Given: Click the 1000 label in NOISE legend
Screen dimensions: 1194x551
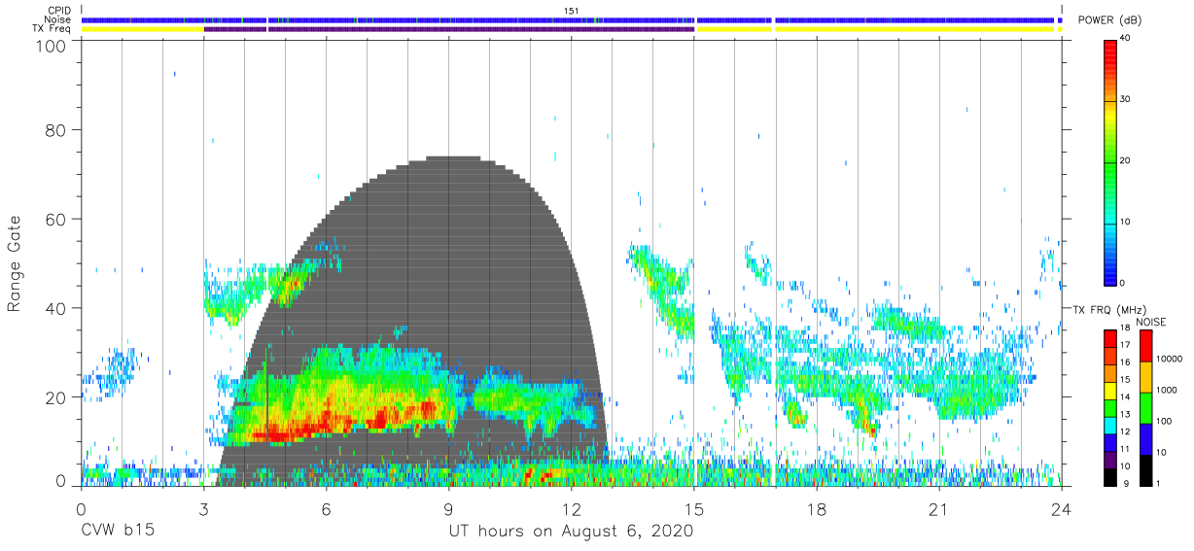Looking at the screenshot, I should pos(1168,391).
